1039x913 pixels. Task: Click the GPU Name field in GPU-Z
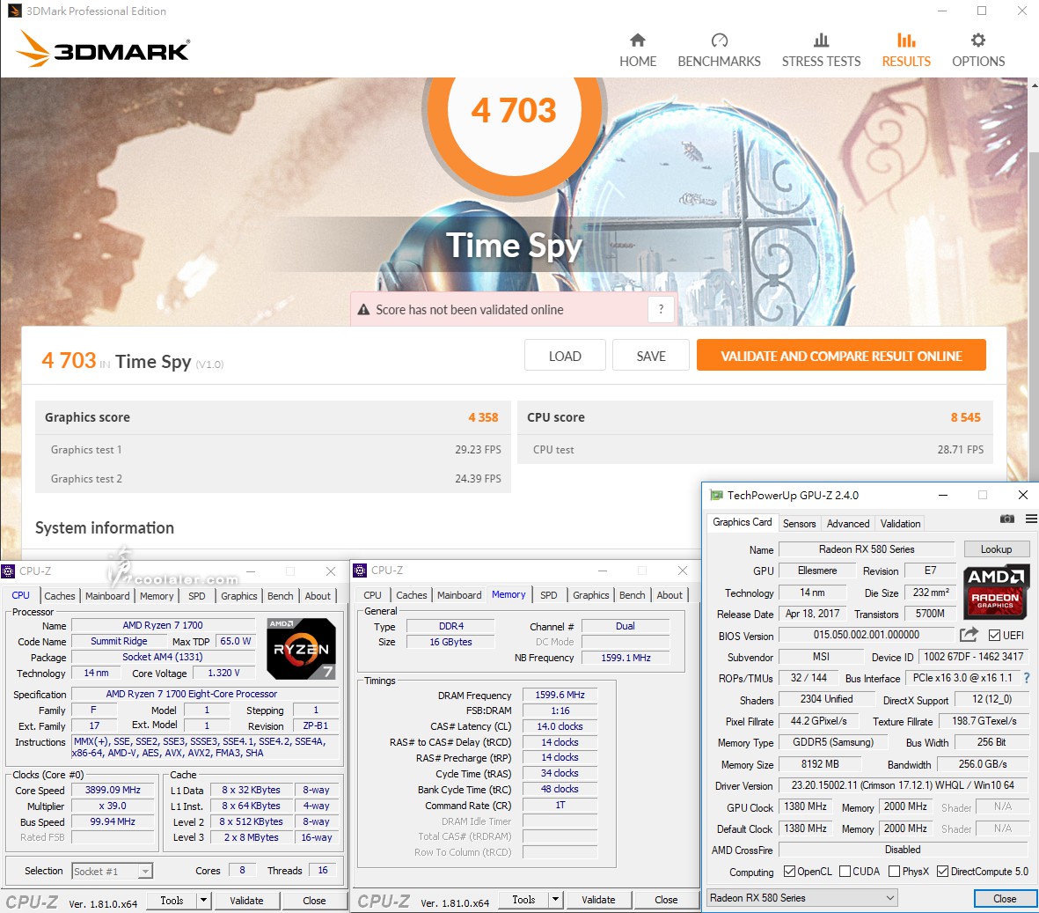coord(866,549)
